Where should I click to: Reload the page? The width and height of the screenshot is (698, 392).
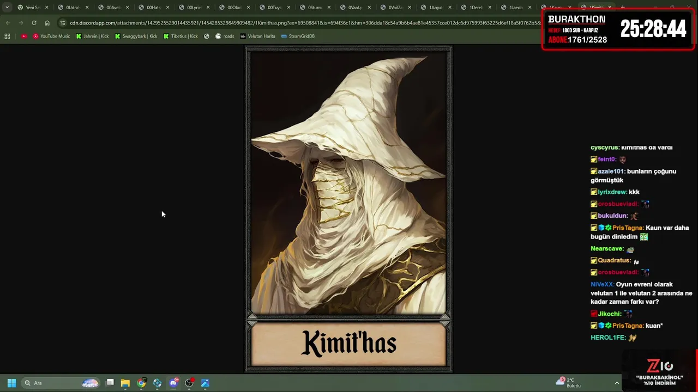(x=34, y=23)
